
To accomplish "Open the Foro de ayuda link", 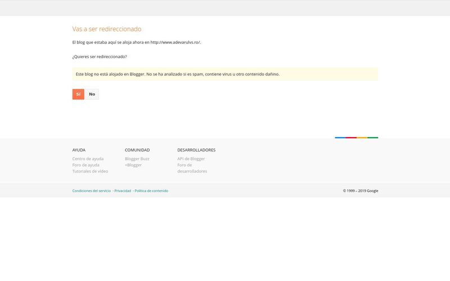I will tap(86, 165).
